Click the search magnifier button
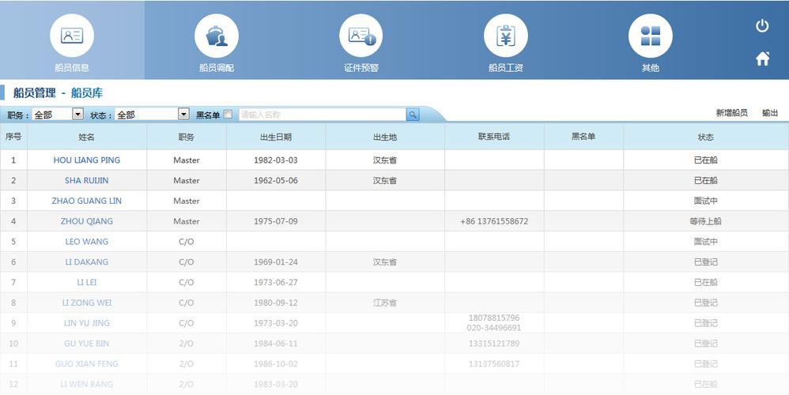This screenshot has height=395, width=789. pyautogui.click(x=413, y=115)
